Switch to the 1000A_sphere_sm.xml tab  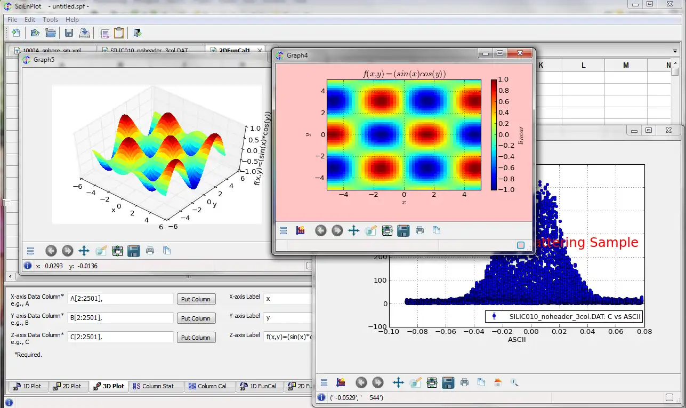click(52, 50)
